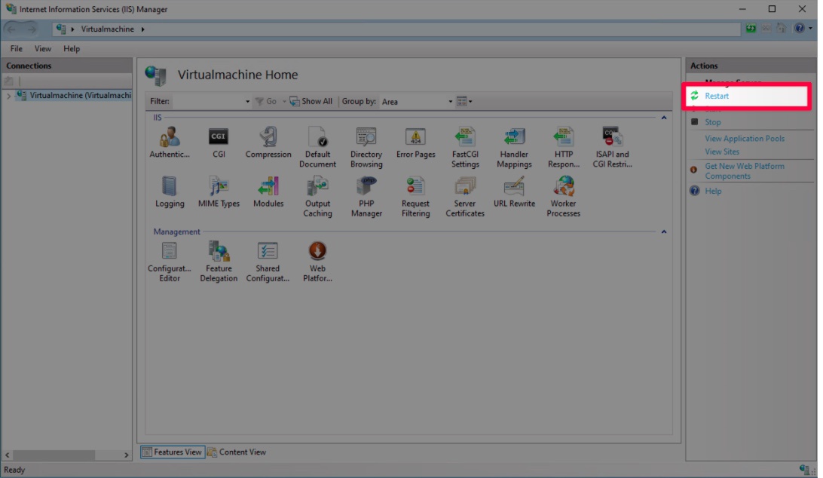
Task: Collapse the Management group section
Action: pyautogui.click(x=664, y=231)
